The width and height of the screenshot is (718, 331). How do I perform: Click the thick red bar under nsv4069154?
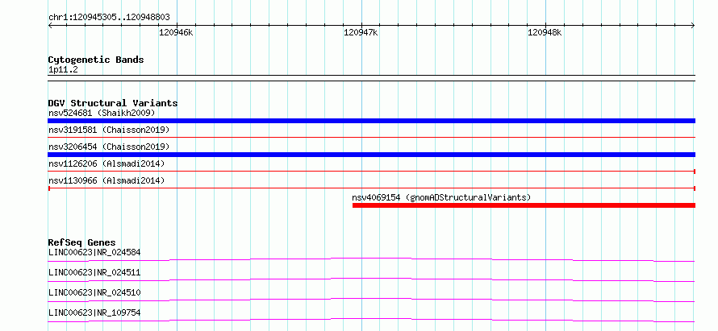click(524, 205)
